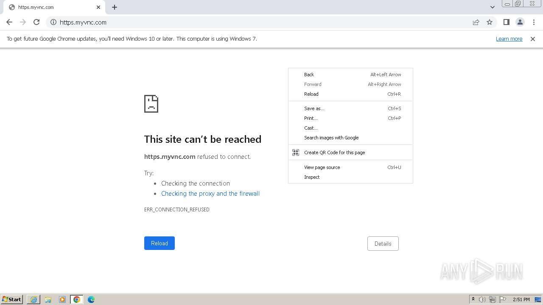Open a new tab with plus icon
543x305 pixels.
point(115,7)
